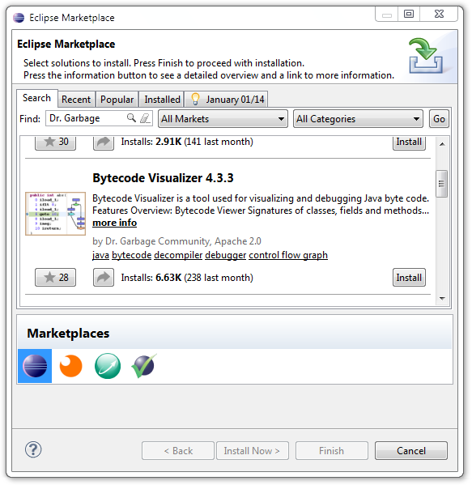Screen dimensions: 472x485
Task: Click the Eclipse icon in the title bar
Action: (x=19, y=18)
